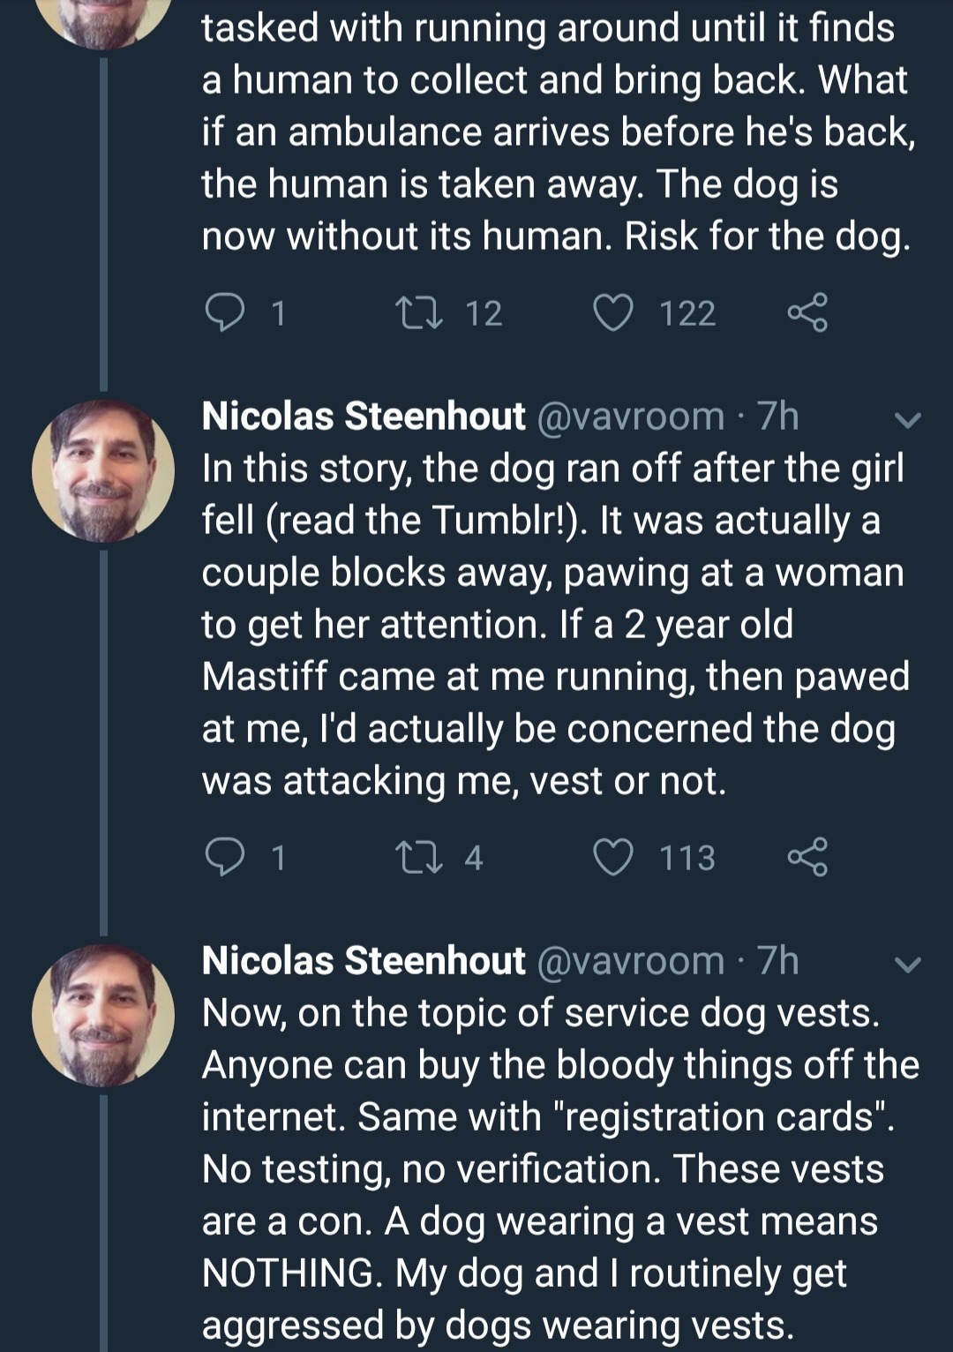Open Nicolas Steenhout's name on the vests tweet
Viewport: 953px width, 1352px height.
coord(364,960)
